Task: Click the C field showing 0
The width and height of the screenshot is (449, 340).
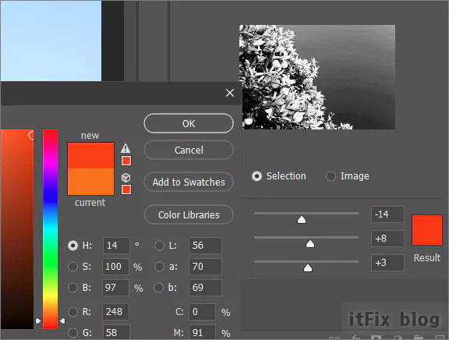Action: pyautogui.click(x=202, y=312)
